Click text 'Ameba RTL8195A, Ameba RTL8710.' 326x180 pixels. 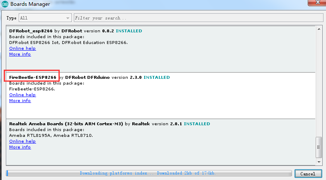click(51, 136)
